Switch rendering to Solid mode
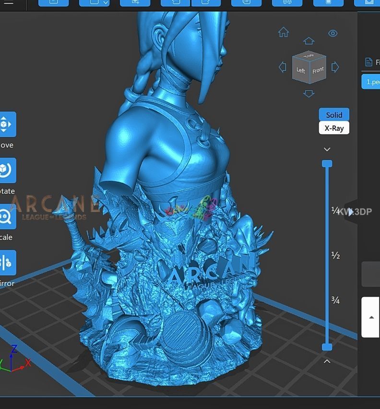380x409 pixels. coord(334,115)
